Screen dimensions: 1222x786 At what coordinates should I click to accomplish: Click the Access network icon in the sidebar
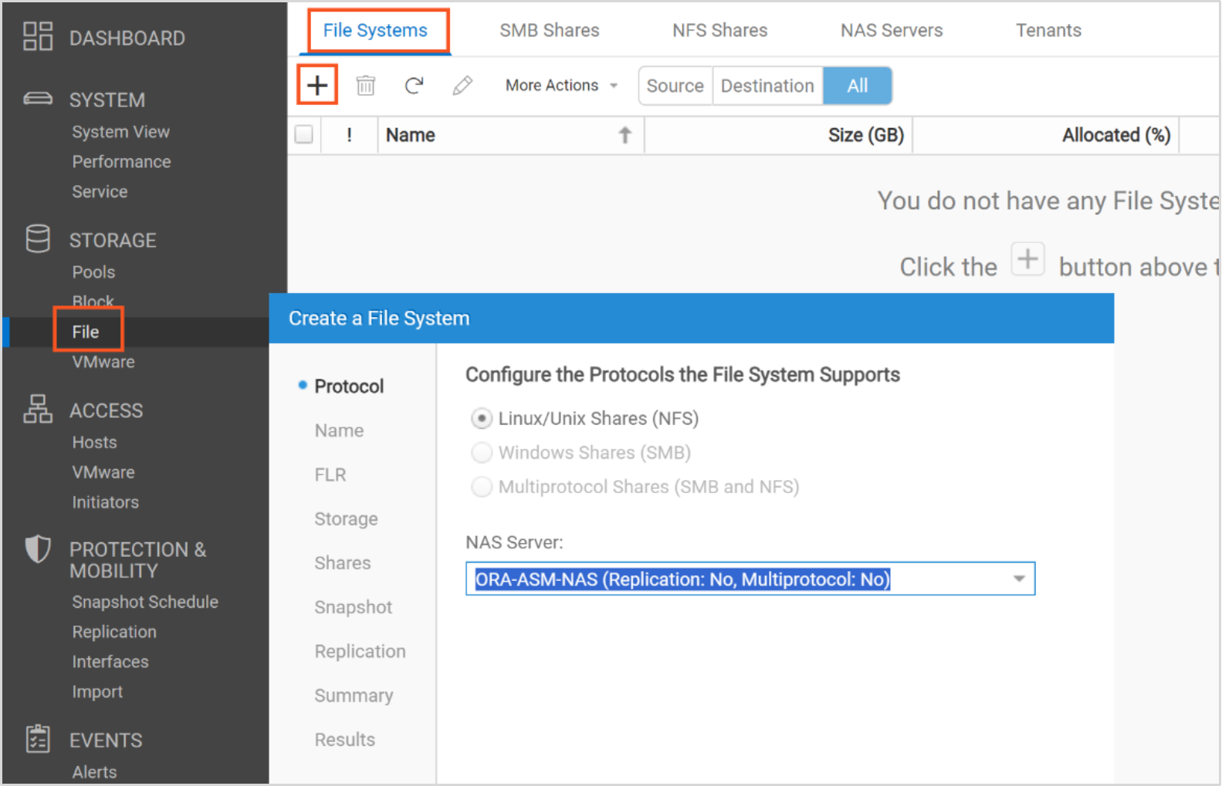tap(38, 409)
